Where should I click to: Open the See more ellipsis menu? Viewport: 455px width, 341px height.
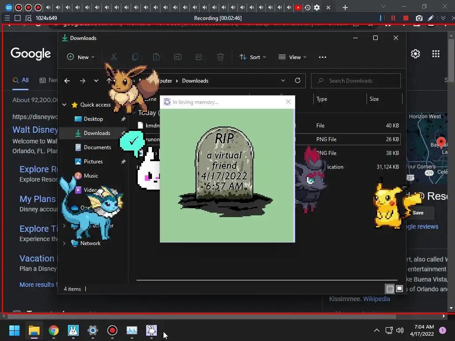pos(323,57)
